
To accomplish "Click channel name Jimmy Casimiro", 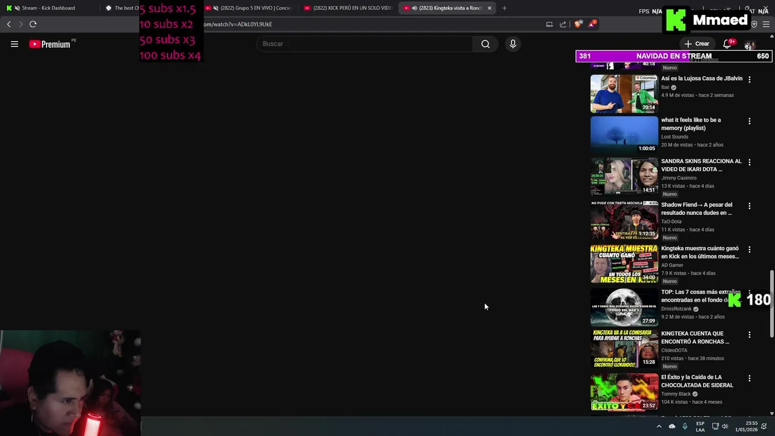I will tap(679, 178).
